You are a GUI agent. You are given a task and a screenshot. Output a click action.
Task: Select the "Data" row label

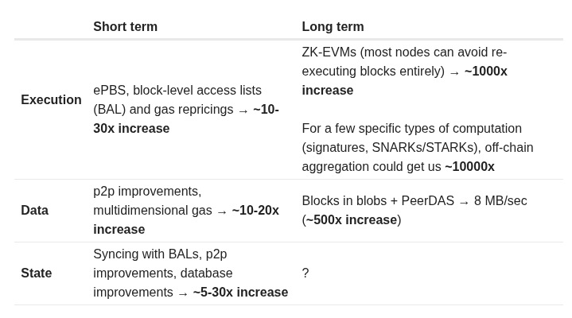click(x=34, y=210)
